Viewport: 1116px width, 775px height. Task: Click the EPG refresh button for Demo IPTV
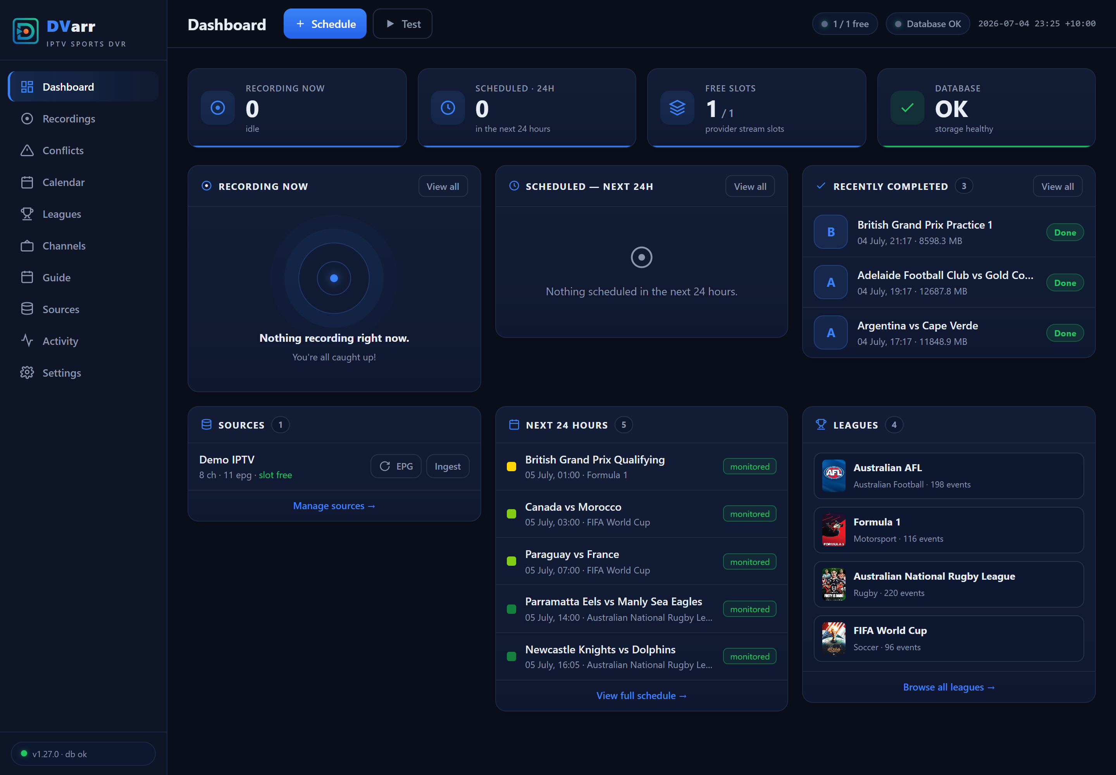click(x=396, y=466)
